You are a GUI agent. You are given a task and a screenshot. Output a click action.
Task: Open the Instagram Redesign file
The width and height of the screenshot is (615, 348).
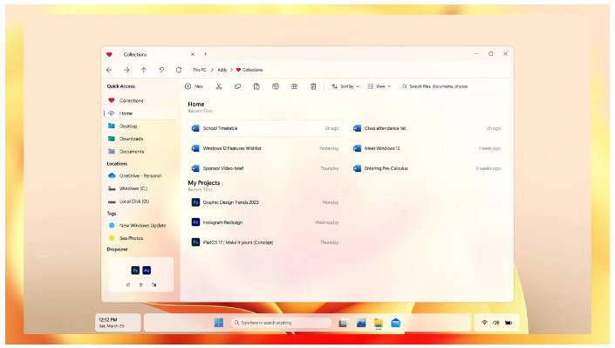point(265,222)
